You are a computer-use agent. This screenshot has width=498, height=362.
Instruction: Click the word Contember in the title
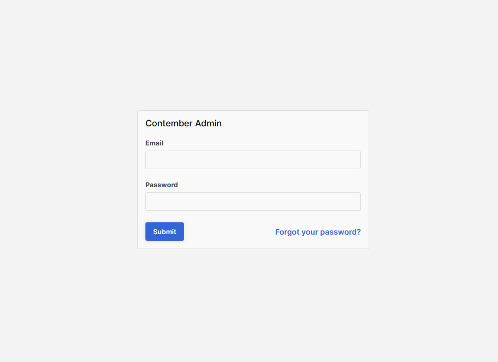[169, 123]
